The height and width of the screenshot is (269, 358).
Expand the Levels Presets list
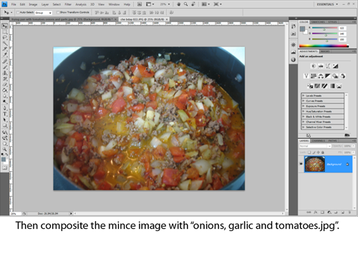[x=322, y=96]
